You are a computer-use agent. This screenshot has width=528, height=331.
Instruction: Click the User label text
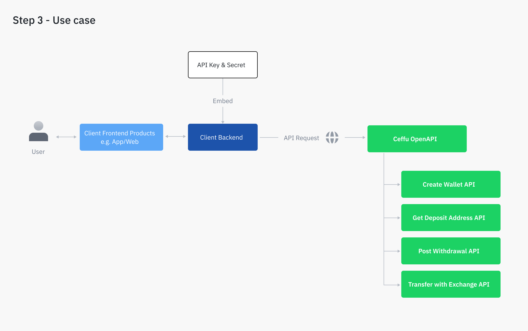[x=38, y=152]
